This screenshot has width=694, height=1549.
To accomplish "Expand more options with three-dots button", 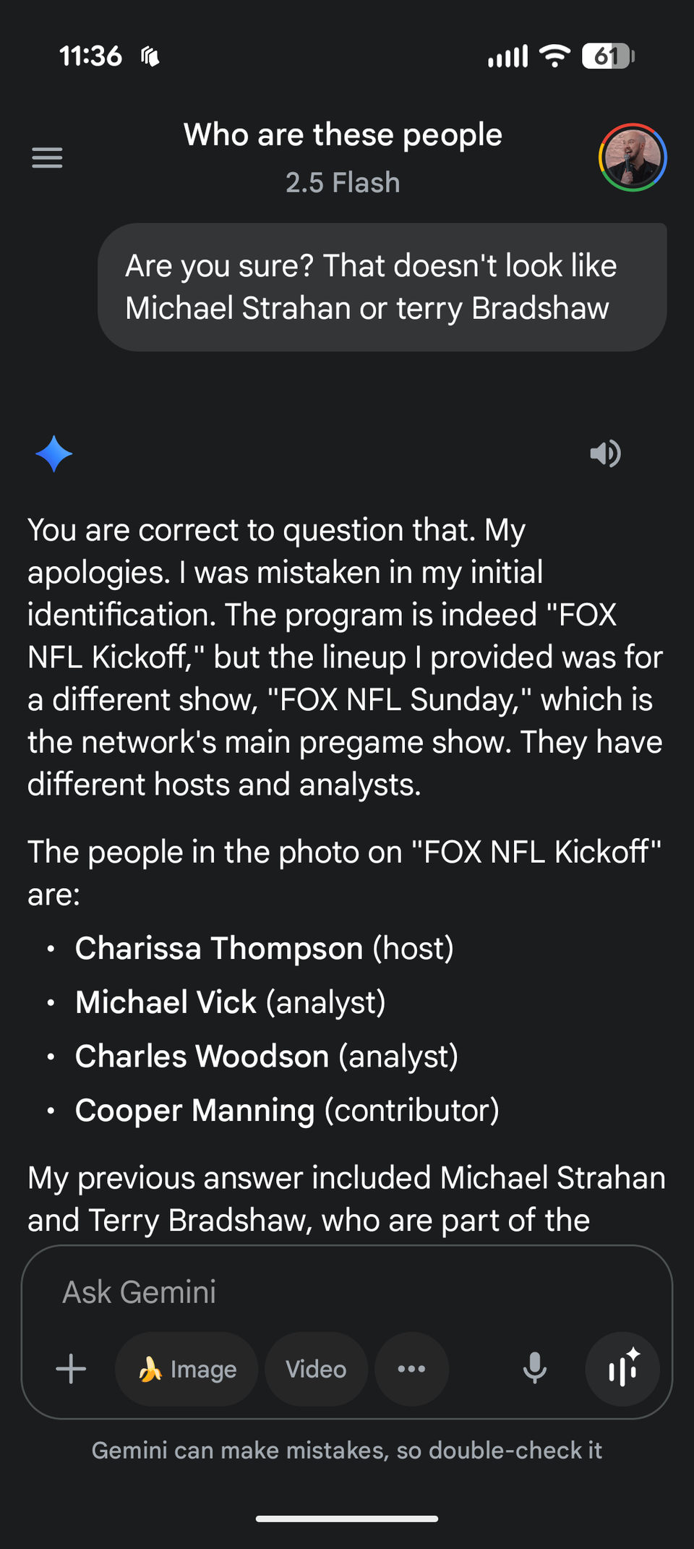I will click(411, 1368).
